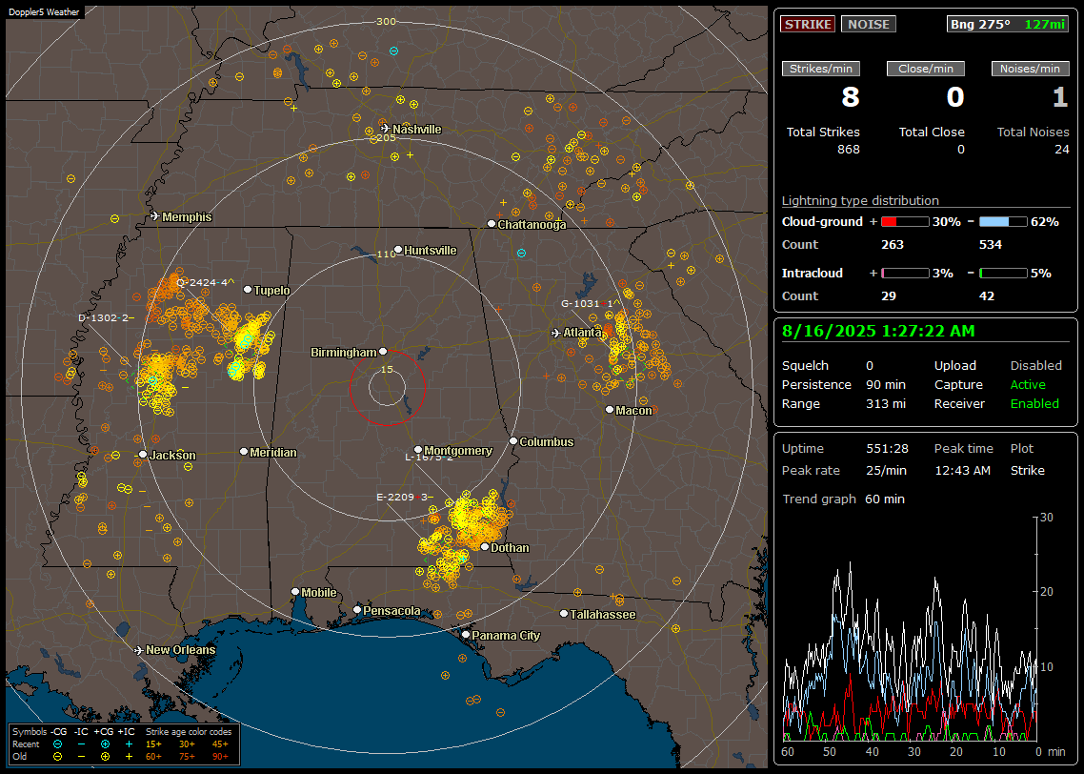The height and width of the screenshot is (774, 1084).
Task: Select the Macon city dot marker
Action: coord(610,410)
